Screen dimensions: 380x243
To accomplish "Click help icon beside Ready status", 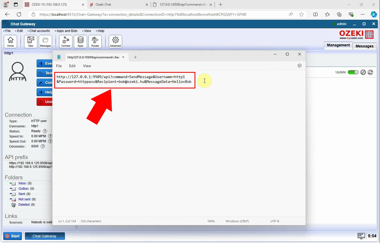I will click(45, 131).
